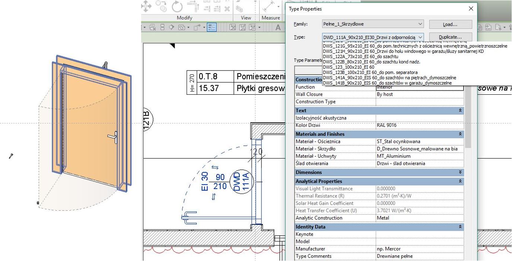The height and width of the screenshot is (261, 512).
Task: Select the Rotate tool in Modify panel
Action: click(x=177, y=6)
